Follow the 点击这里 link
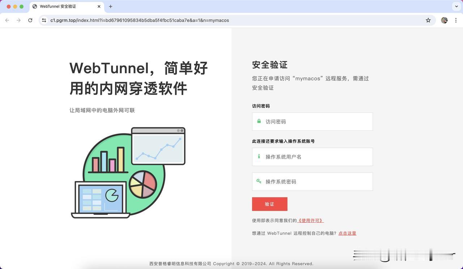This screenshot has height=269, width=463. [347, 233]
